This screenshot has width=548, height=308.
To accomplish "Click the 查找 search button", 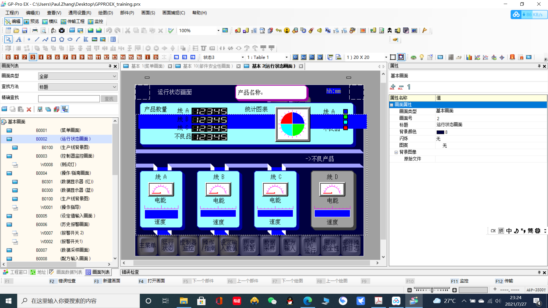I will tap(109, 99).
